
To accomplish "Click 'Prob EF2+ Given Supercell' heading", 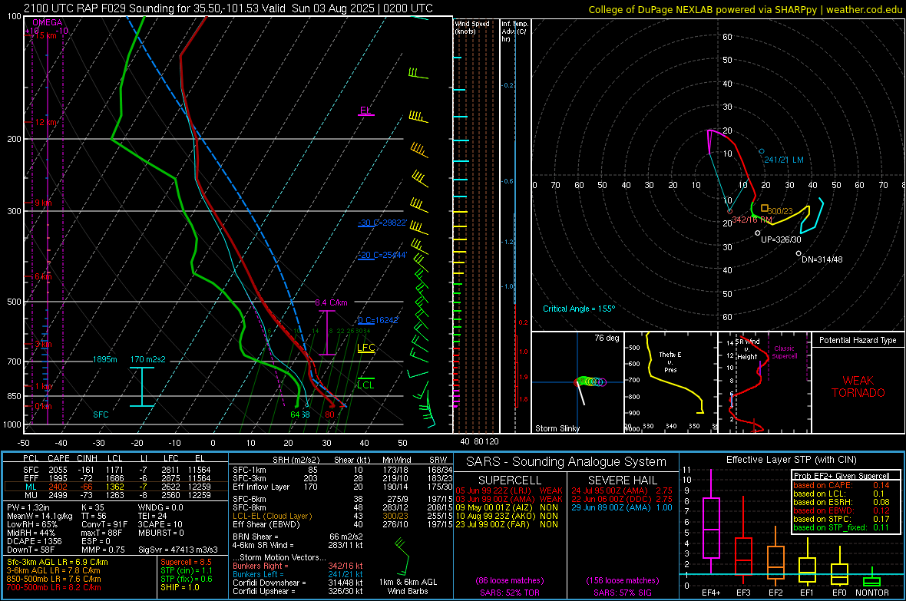I will coord(842,476).
